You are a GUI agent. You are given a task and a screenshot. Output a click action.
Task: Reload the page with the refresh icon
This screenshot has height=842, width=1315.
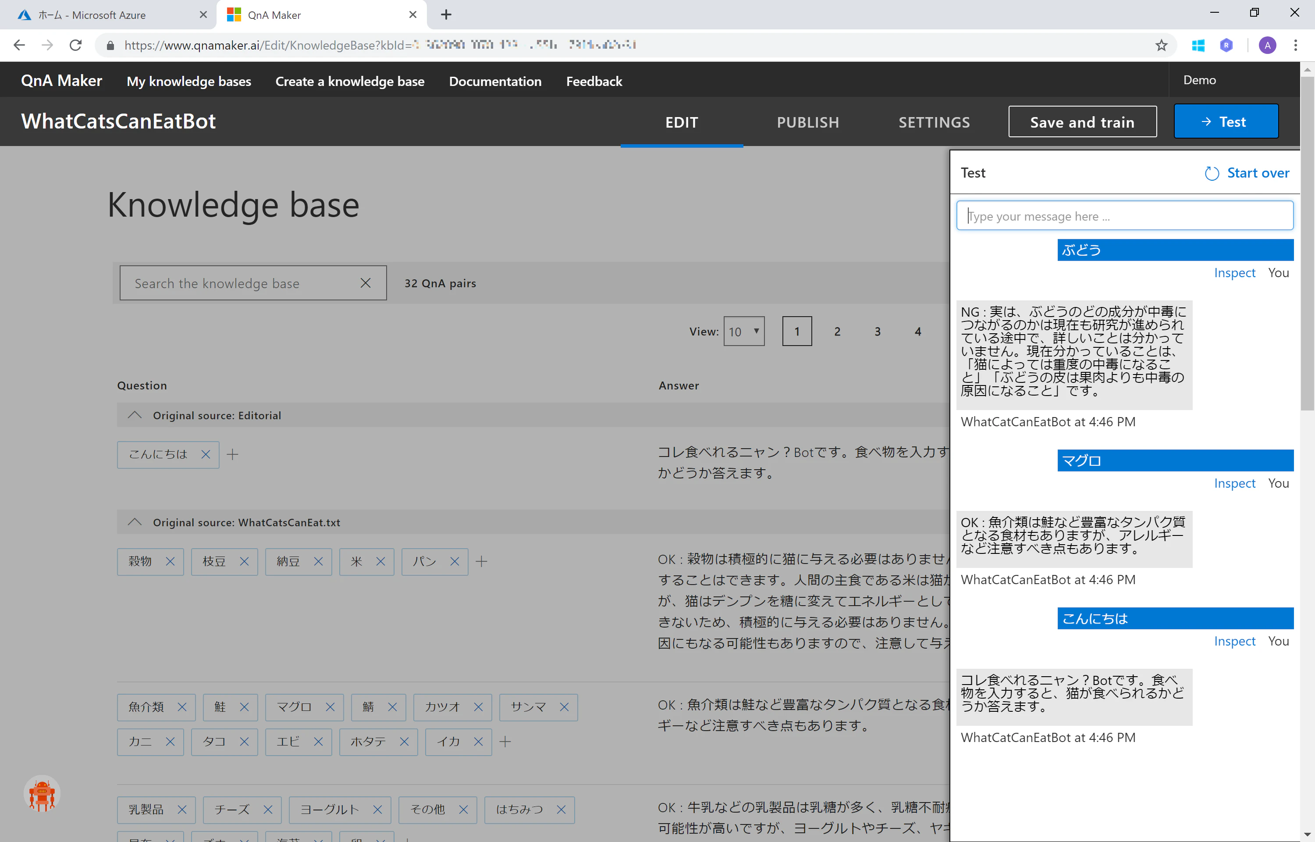(x=76, y=45)
